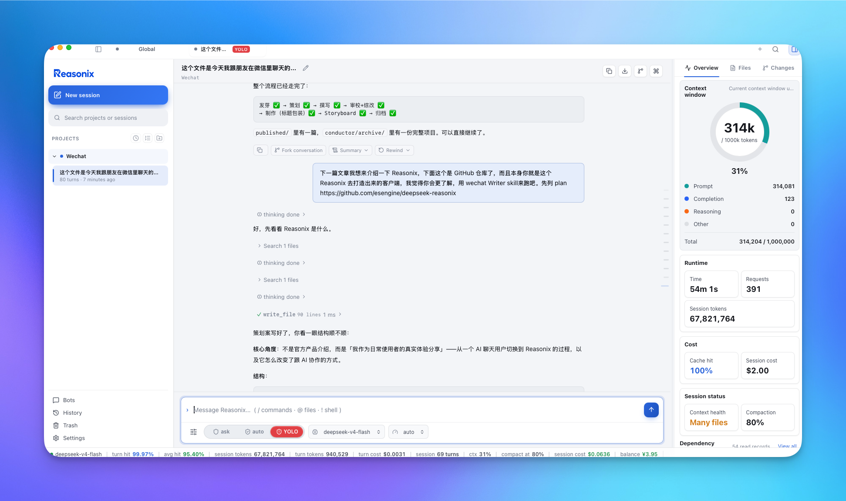Open search via magnifier icon in title bar
Screen dimensions: 846x501
(x=775, y=49)
